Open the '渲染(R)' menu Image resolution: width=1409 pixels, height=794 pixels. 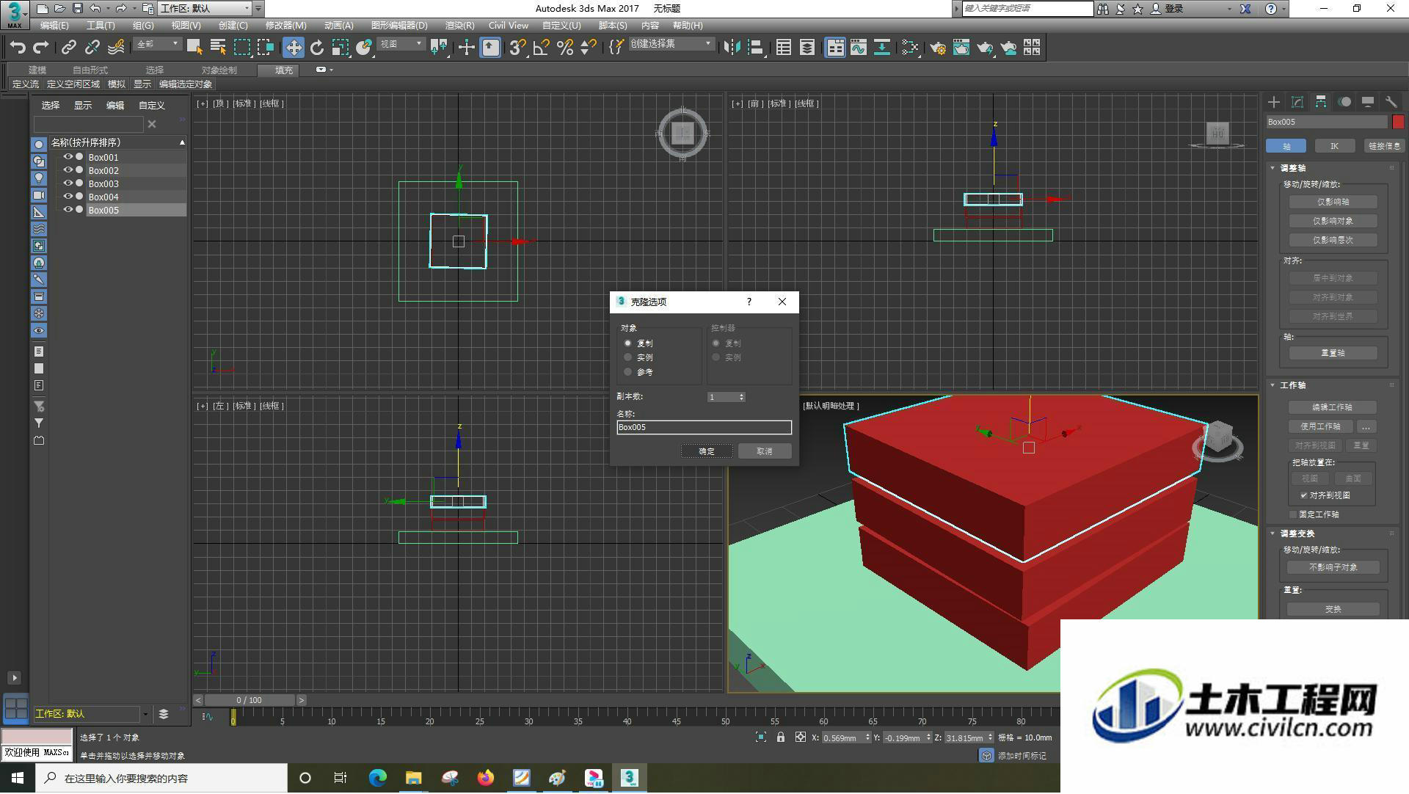[459, 26]
